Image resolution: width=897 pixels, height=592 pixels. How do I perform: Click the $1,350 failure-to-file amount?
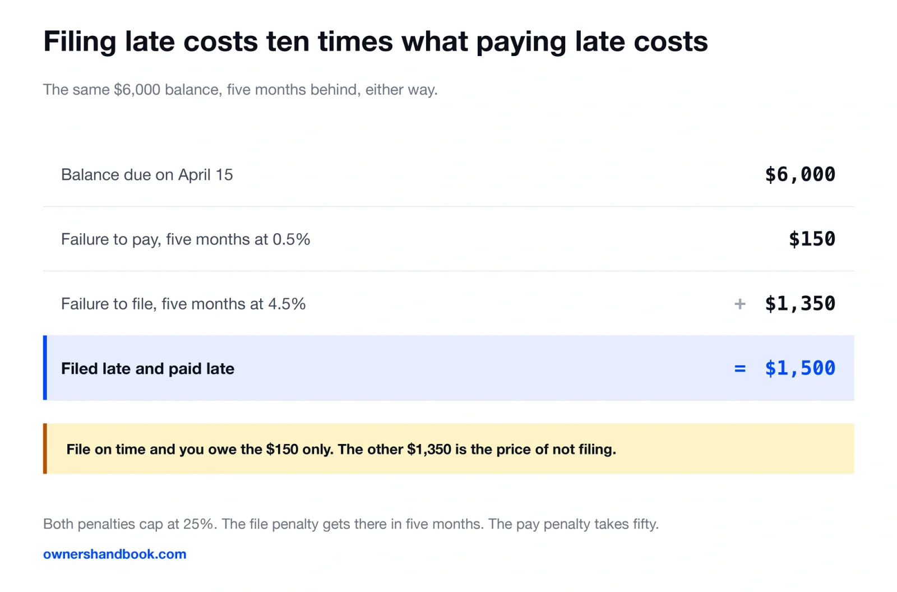(800, 303)
